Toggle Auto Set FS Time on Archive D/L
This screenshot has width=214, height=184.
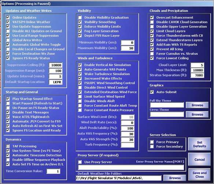pos(8,164)
